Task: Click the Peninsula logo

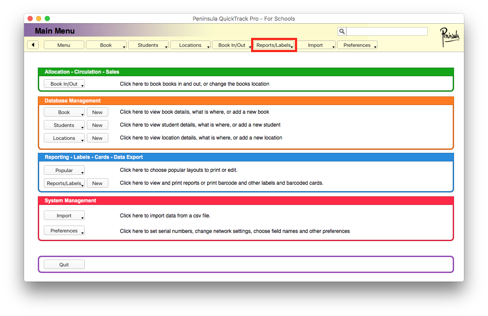Action: point(449,37)
